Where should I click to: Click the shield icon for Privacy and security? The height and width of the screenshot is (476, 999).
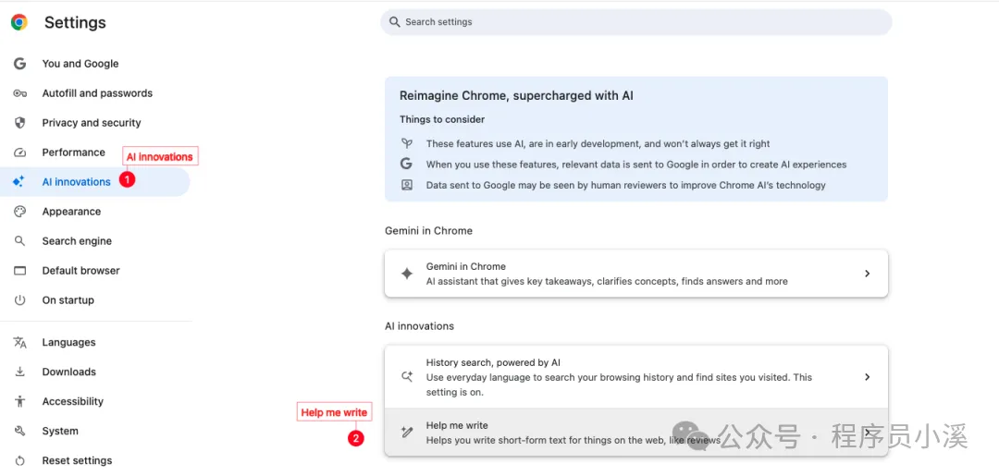[x=19, y=123]
